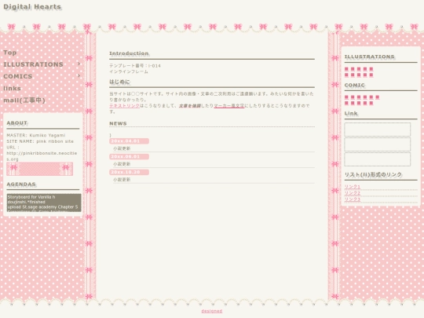The width and height of the screenshot is (424, 318).
Task: Open the Top navigation link
Action: click(x=10, y=53)
